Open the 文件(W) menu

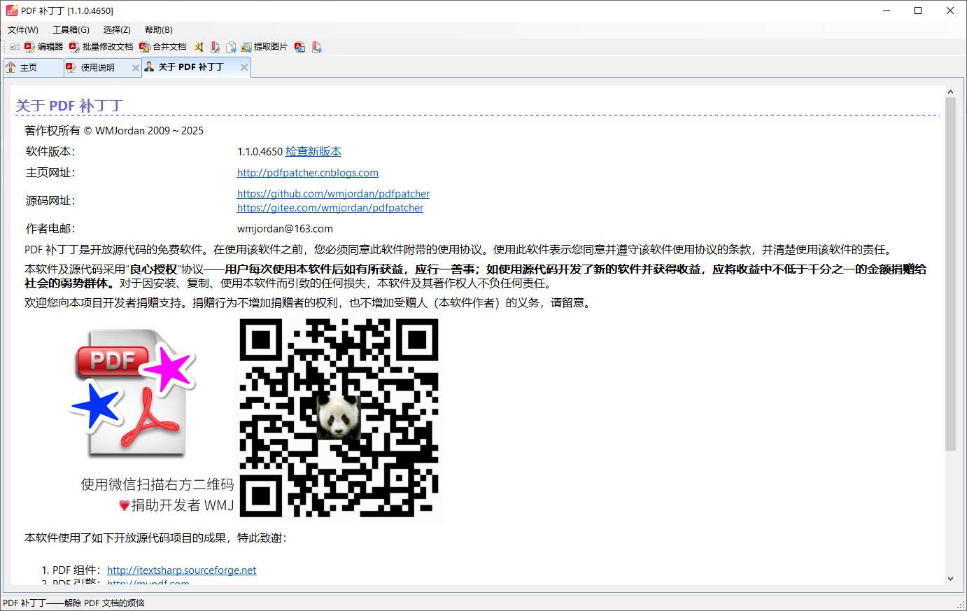point(23,29)
